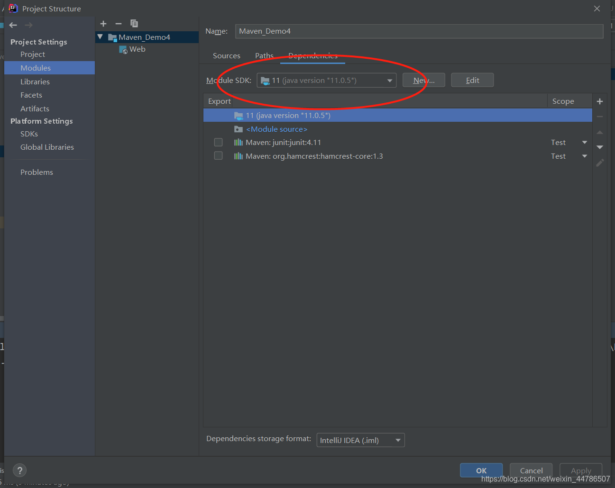This screenshot has width=615, height=488.
Task: Click the Export column header
Action: (x=219, y=101)
